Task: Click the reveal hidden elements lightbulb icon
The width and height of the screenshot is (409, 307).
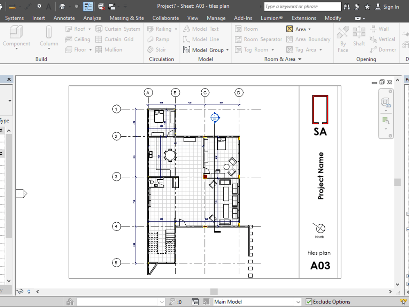Action: tap(29, 291)
